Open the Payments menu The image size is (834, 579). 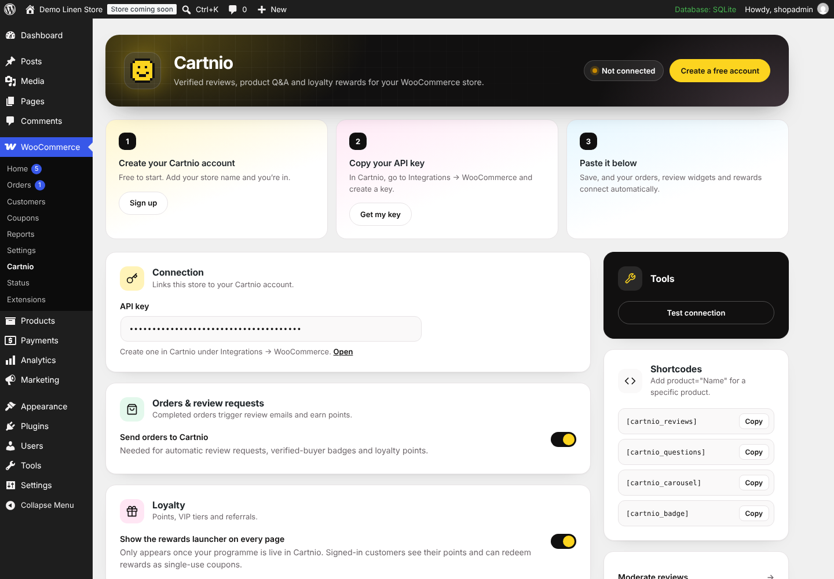point(46,340)
